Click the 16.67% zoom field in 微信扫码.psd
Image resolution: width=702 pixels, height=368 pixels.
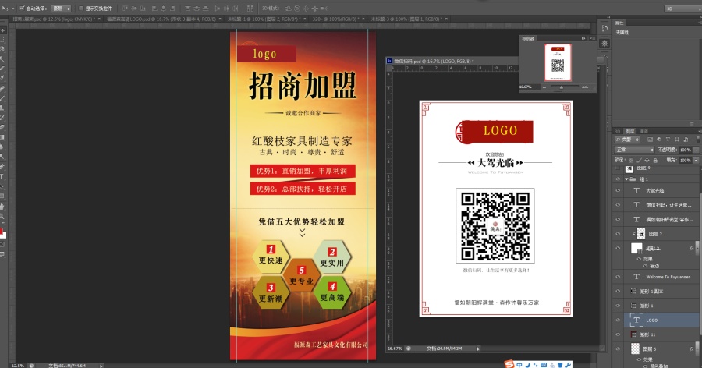click(395, 349)
